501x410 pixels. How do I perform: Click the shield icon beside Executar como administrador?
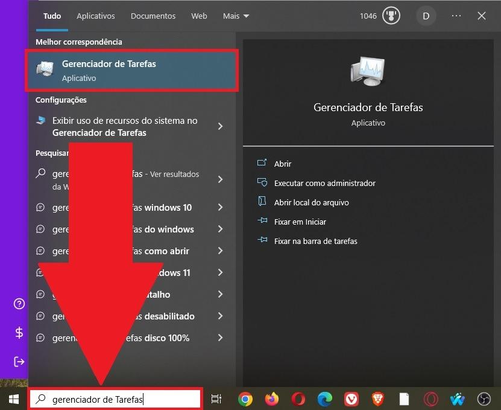262,182
